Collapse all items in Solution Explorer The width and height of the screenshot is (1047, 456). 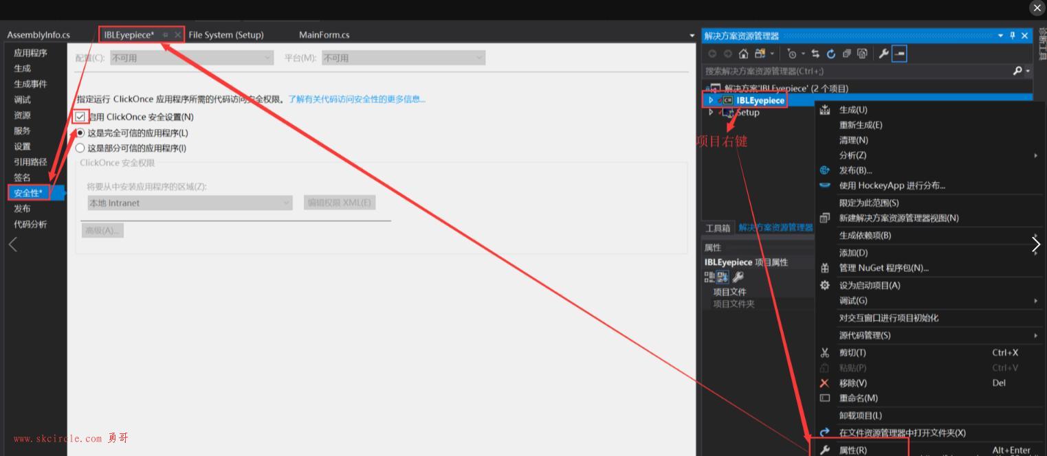click(846, 54)
